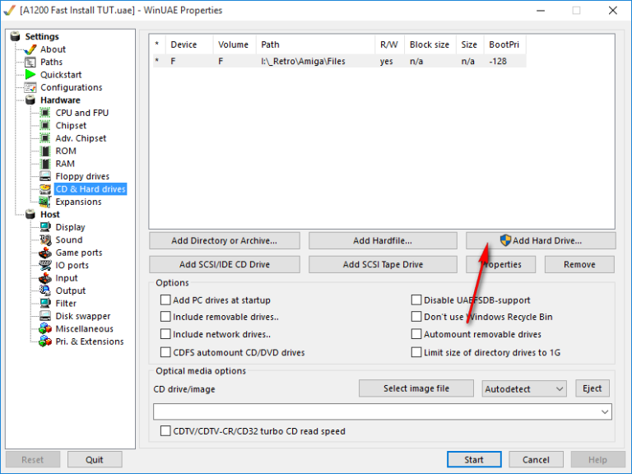Click the BootPri column header
The width and height of the screenshot is (632, 474).
(505, 44)
